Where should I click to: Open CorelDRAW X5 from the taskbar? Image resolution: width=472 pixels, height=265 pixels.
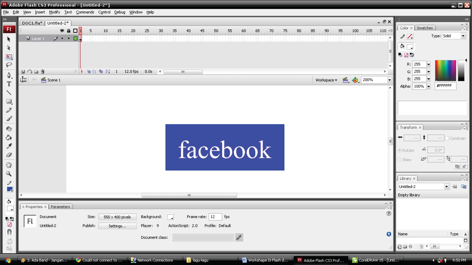pyautogui.click(x=376, y=260)
